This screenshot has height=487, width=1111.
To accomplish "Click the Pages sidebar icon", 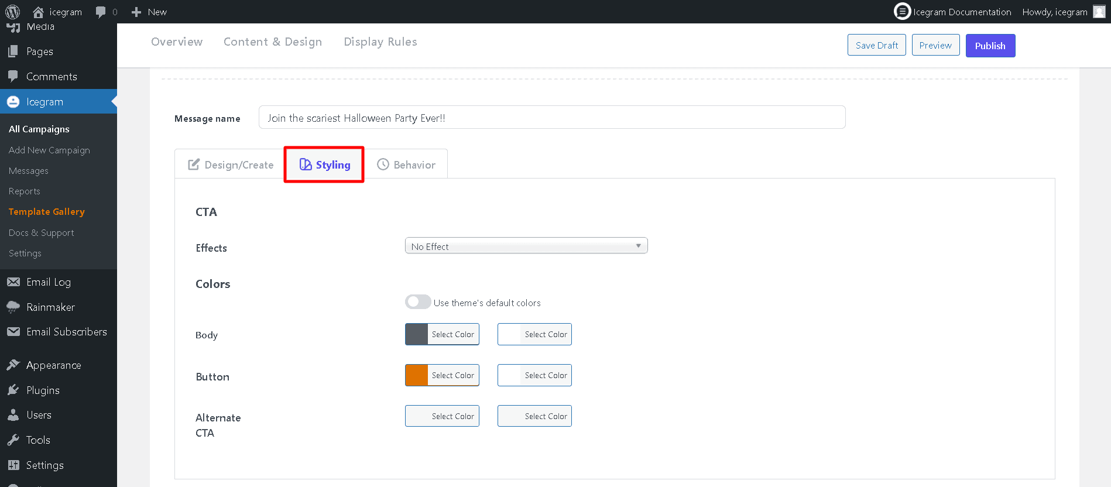I will click(x=13, y=52).
